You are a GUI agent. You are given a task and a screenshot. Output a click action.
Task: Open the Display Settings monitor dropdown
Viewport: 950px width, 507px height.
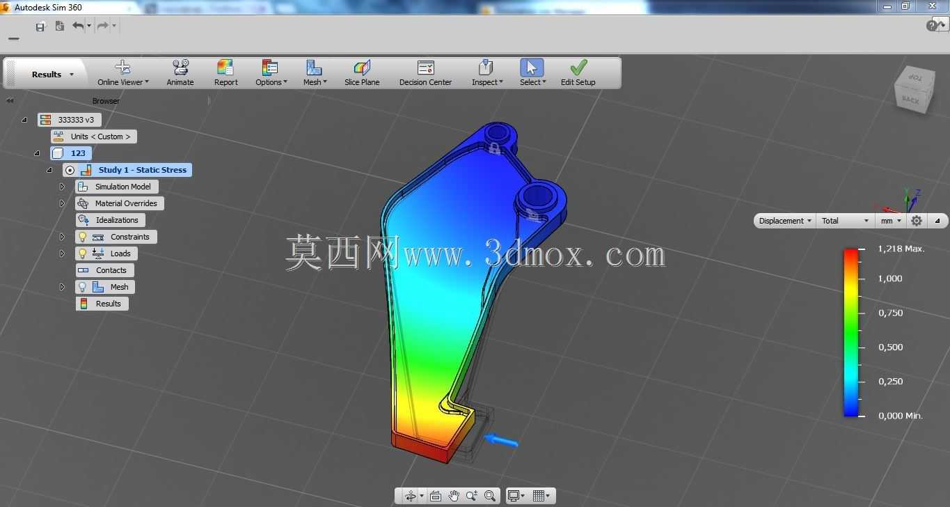point(516,496)
